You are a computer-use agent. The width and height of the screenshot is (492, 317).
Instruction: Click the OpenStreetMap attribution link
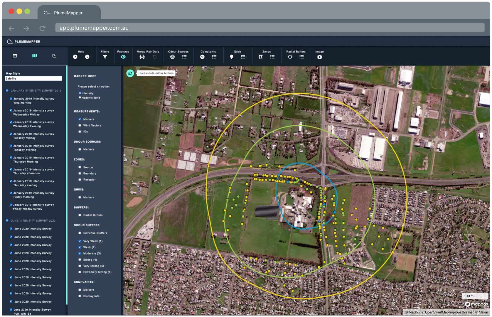[x=435, y=312]
